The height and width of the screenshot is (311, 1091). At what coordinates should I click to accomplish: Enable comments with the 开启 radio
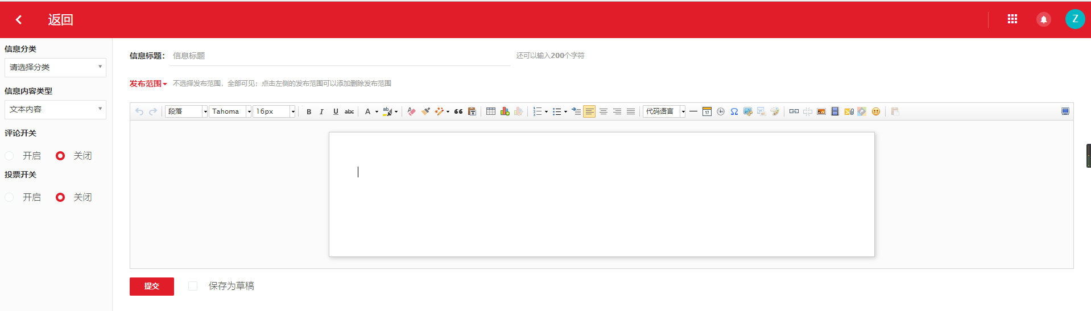click(x=9, y=156)
